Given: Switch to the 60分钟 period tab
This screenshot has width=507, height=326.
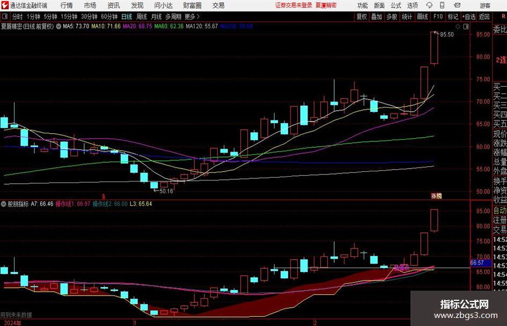Looking at the screenshot, I should pyautogui.click(x=109, y=17).
